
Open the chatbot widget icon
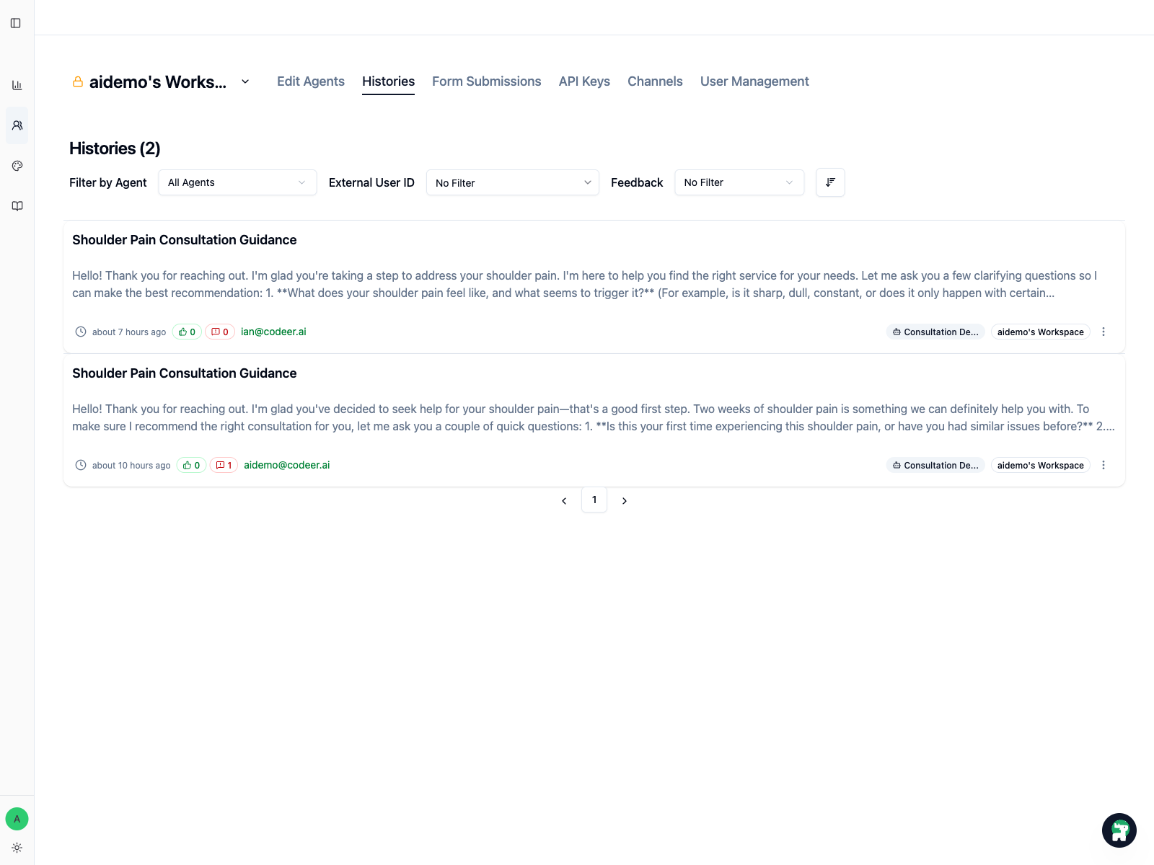coord(1119,830)
